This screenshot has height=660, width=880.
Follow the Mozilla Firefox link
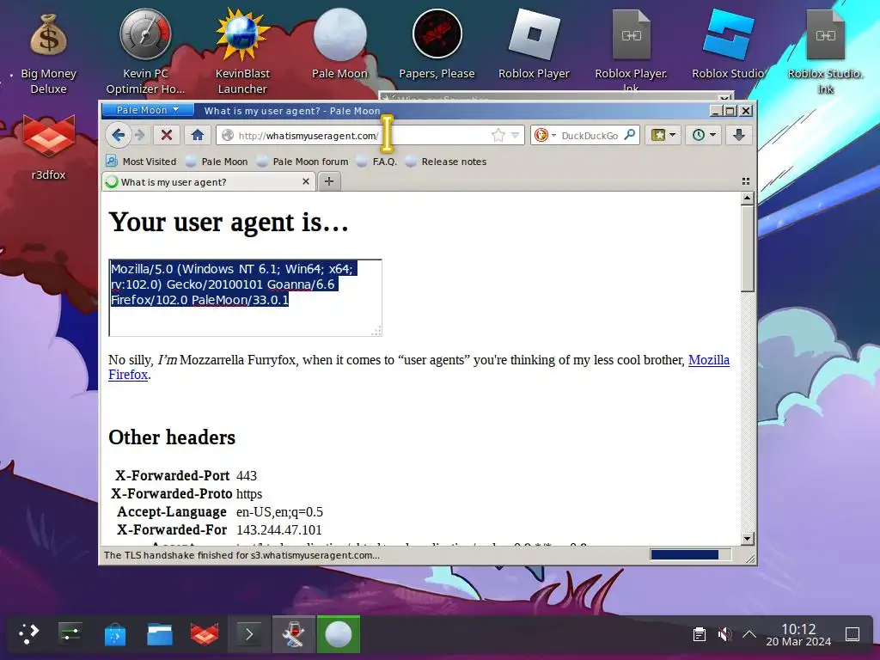point(709,360)
